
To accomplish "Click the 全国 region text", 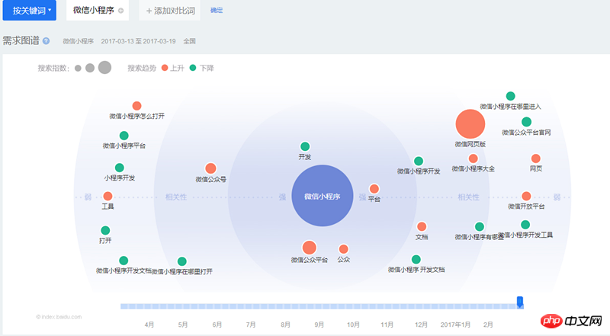I will point(189,41).
